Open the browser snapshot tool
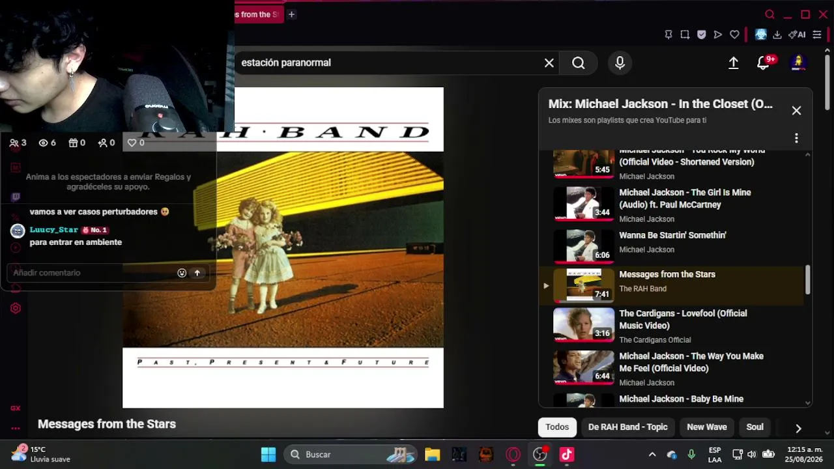834x469 pixels. pos(685,35)
